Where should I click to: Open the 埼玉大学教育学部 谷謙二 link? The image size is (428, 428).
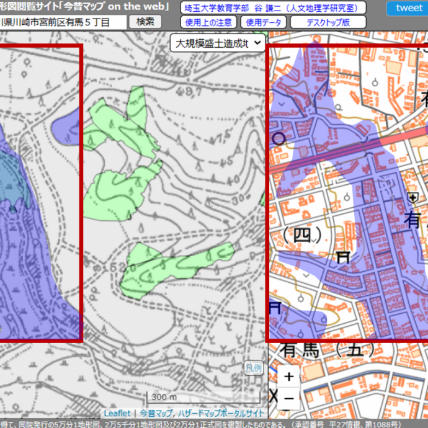[x=273, y=8]
